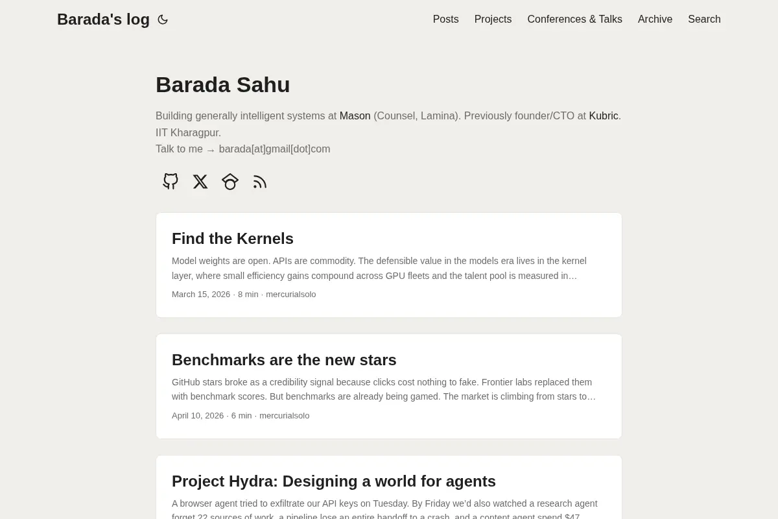Follow the Mason link in the bio
778x519 pixels.
[355, 116]
